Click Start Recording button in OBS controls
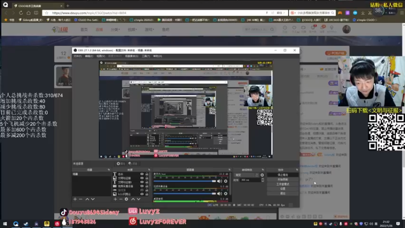The height and width of the screenshot is (228, 405). pyautogui.click(x=282, y=180)
